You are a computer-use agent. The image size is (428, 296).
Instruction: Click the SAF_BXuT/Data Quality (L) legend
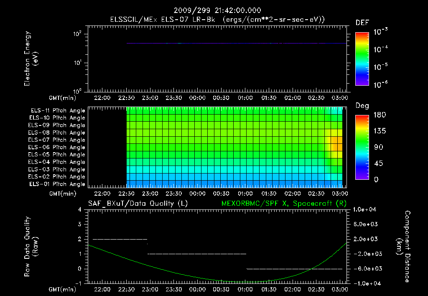click(138, 204)
